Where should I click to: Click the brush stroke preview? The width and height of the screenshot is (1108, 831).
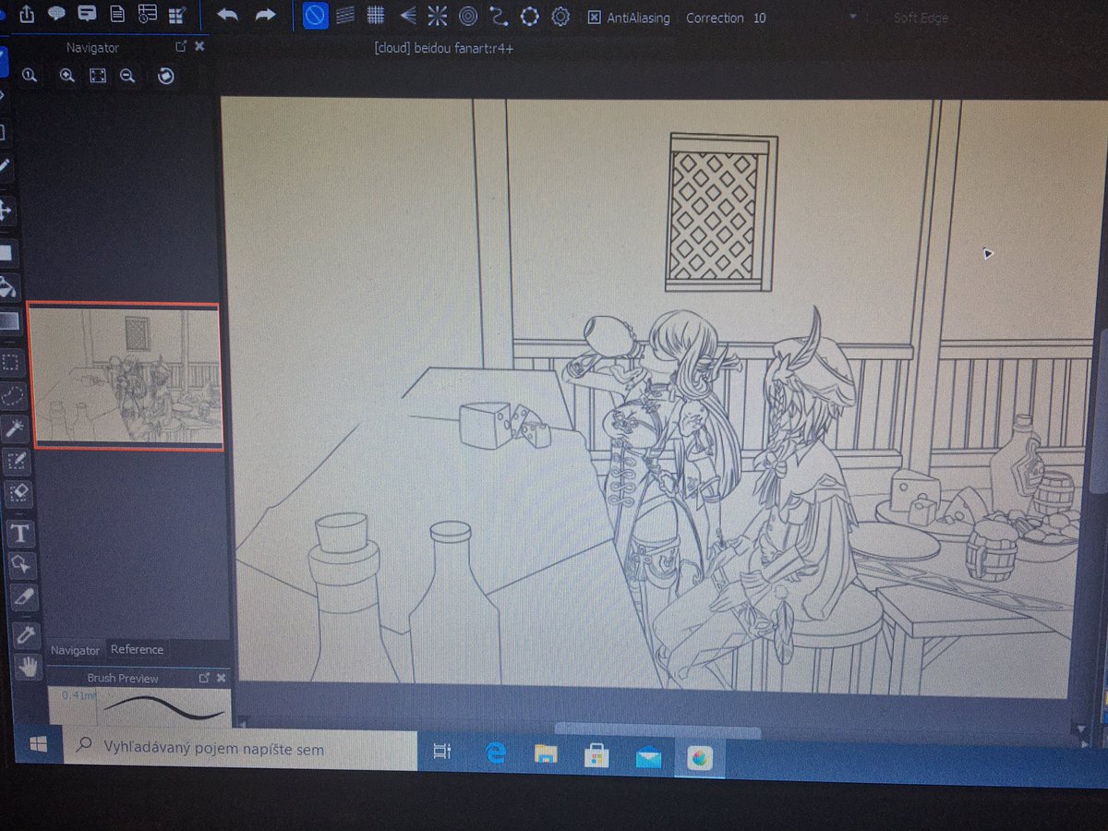pos(138,708)
